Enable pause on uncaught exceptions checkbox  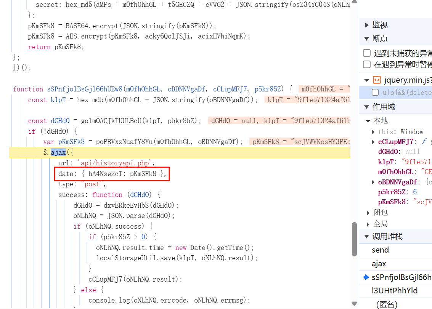(367, 53)
